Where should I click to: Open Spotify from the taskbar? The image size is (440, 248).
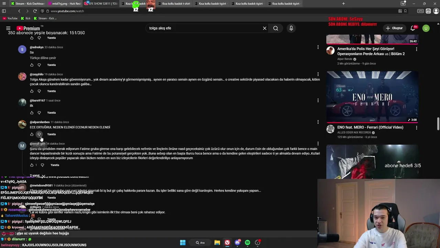[x=247, y=242]
